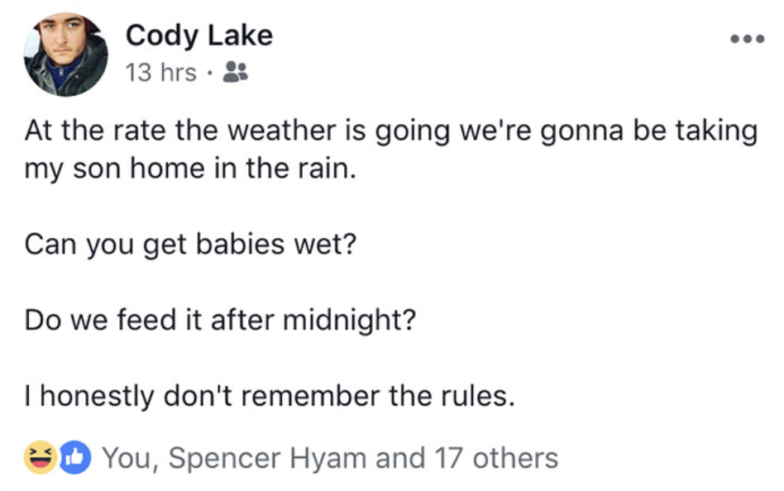Image resolution: width=784 pixels, height=491 pixels.
Task: Click the 13 hrs timestamp
Action: point(160,73)
